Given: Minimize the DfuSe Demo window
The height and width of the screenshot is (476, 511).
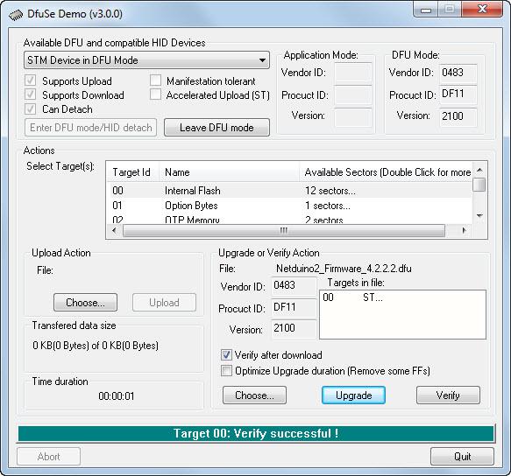Looking at the screenshot, I should click(x=426, y=9).
